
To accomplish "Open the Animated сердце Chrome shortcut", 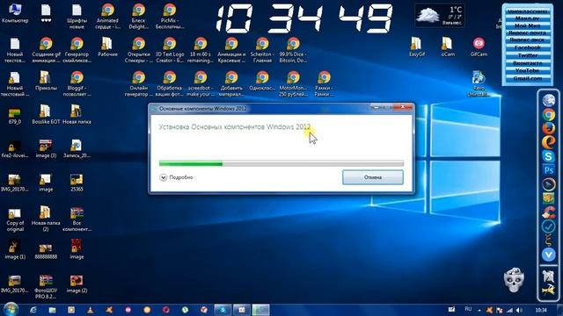I will (107, 16).
